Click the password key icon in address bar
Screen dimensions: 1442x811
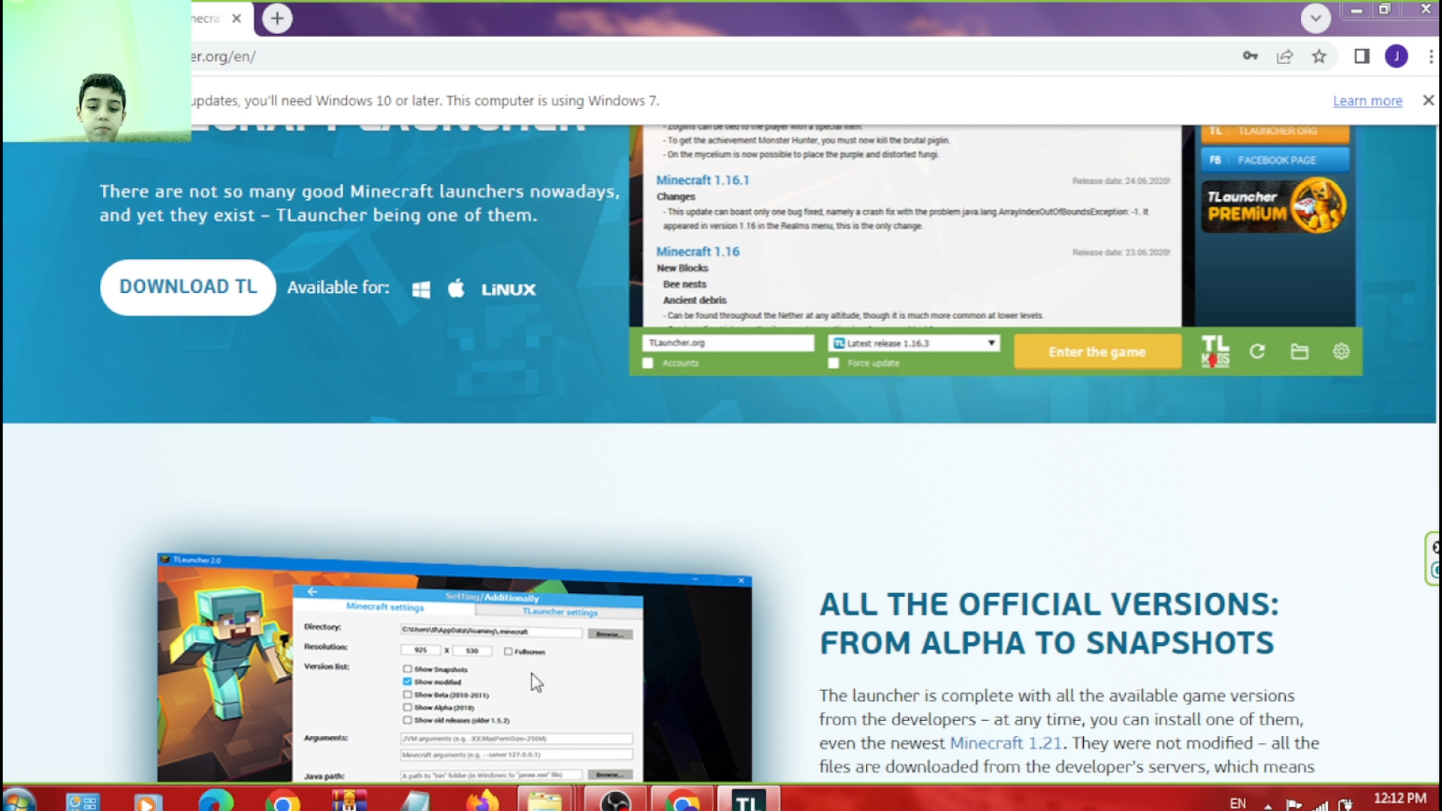point(1250,56)
